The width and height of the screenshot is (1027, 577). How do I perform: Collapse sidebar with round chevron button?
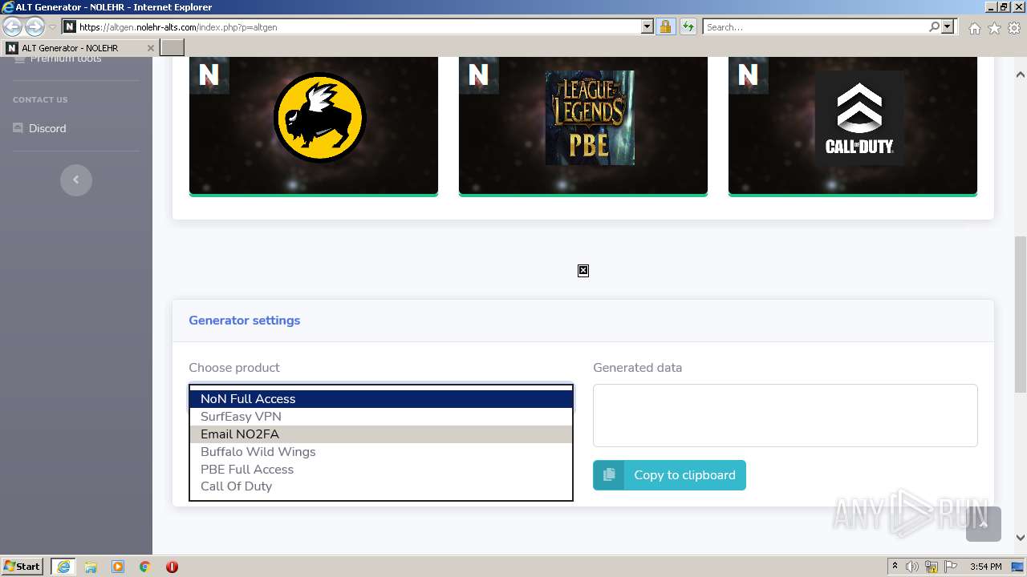click(76, 180)
